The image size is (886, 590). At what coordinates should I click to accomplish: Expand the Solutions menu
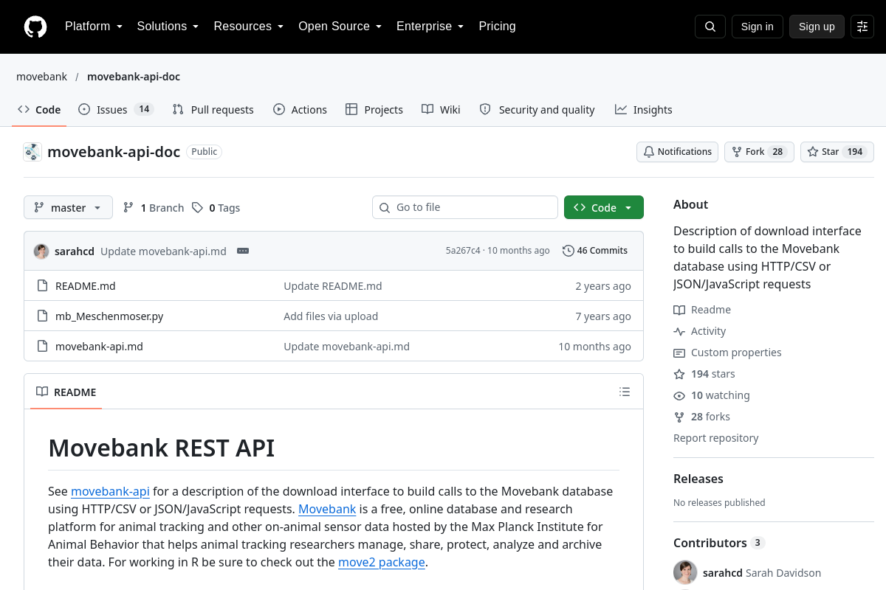(168, 27)
